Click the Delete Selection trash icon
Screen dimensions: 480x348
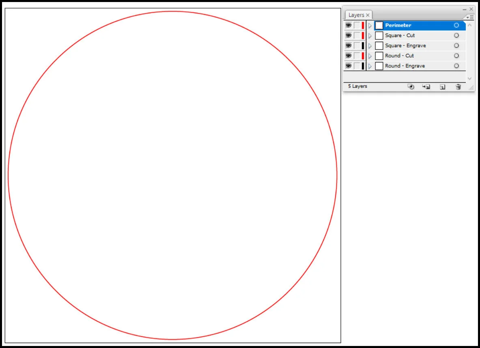(x=458, y=87)
